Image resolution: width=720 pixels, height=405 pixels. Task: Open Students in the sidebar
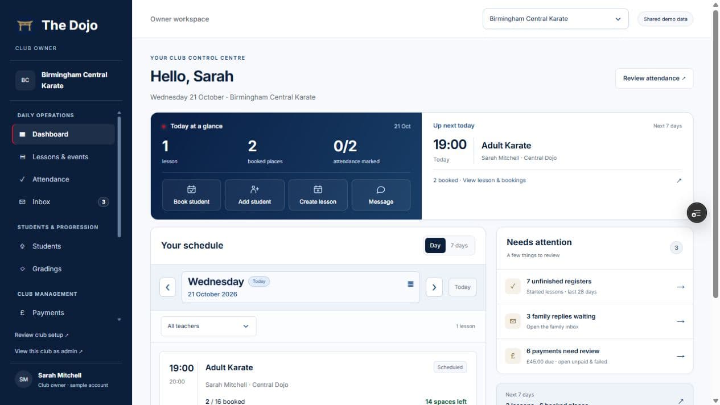(63, 246)
